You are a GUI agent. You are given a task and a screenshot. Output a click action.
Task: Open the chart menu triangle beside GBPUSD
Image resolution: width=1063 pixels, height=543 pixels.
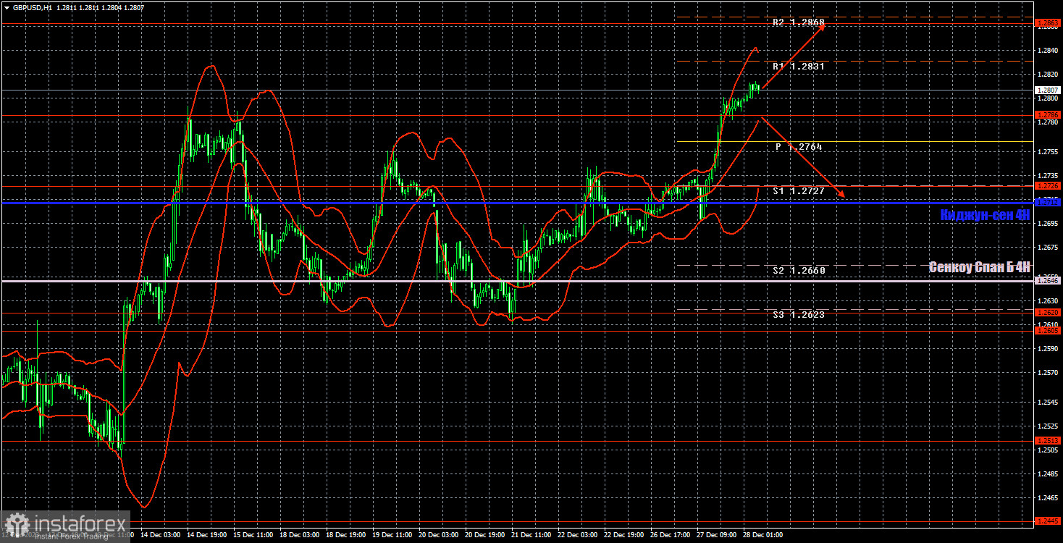(x=5, y=7)
